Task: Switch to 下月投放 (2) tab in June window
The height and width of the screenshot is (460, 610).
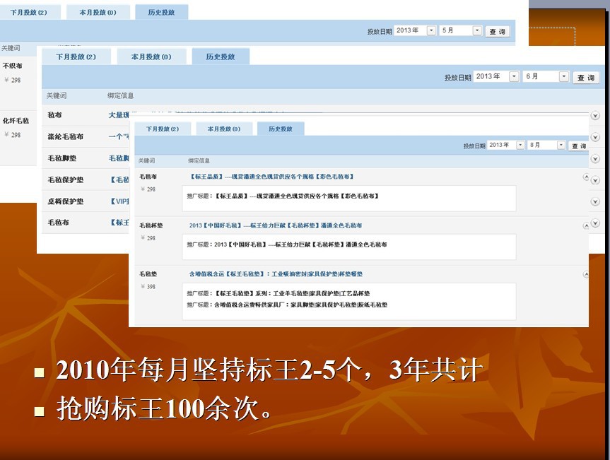Action: point(76,57)
